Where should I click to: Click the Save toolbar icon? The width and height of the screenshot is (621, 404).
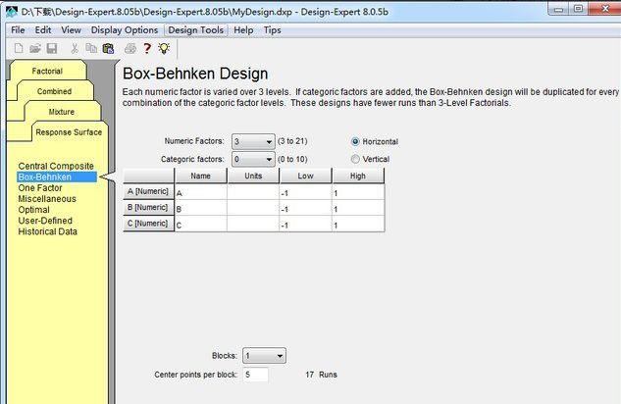coord(52,49)
